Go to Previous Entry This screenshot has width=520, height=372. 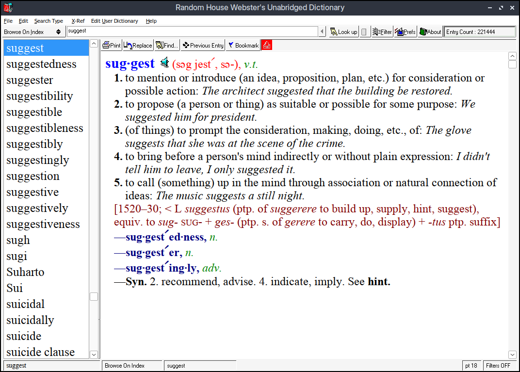click(203, 45)
